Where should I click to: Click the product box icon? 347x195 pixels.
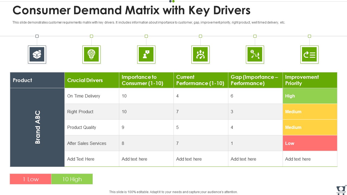(37, 54)
